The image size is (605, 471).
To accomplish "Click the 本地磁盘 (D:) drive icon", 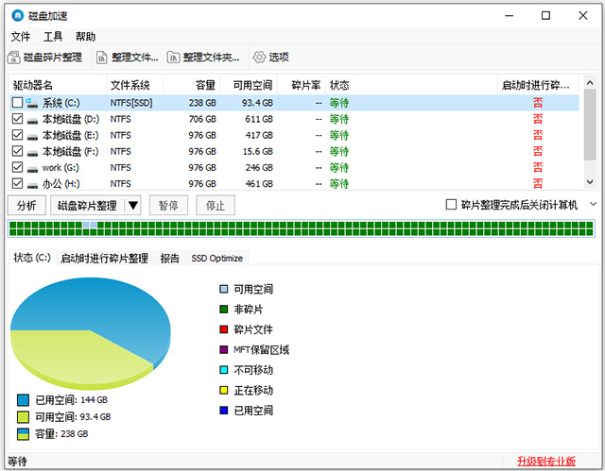I will [32, 120].
